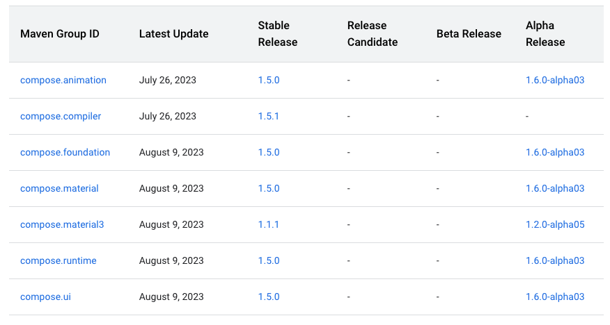
Task: Open compose.material alpha release 1.6.0-alpha03
Action: tap(555, 188)
